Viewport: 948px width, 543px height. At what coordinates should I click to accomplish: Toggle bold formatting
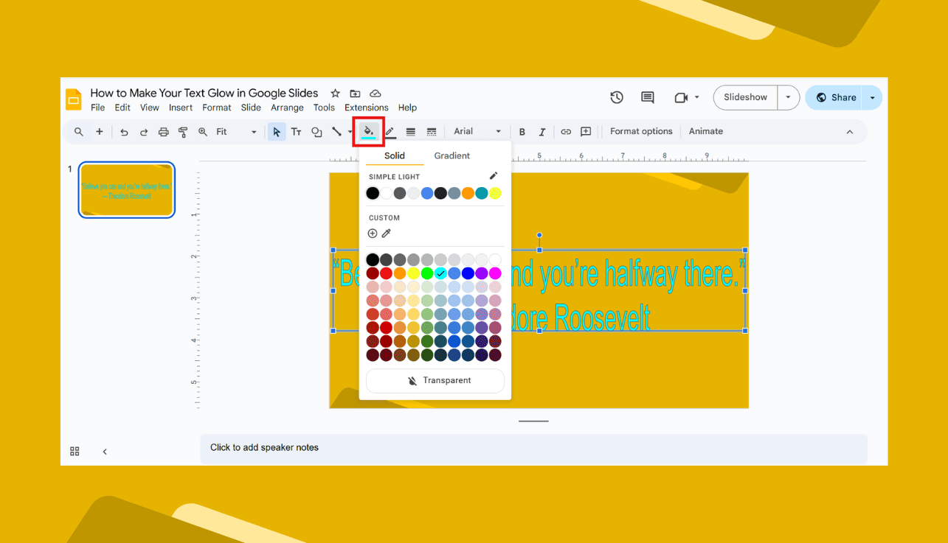(x=522, y=131)
